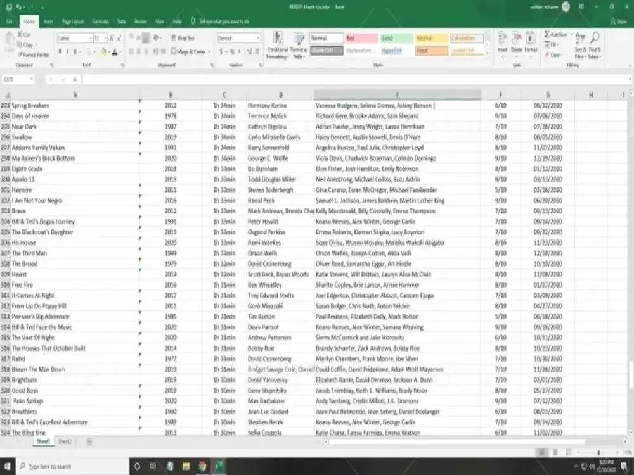Expand the fill color dropdown arrow
This screenshot has width=634, height=475.
[x=109, y=52]
